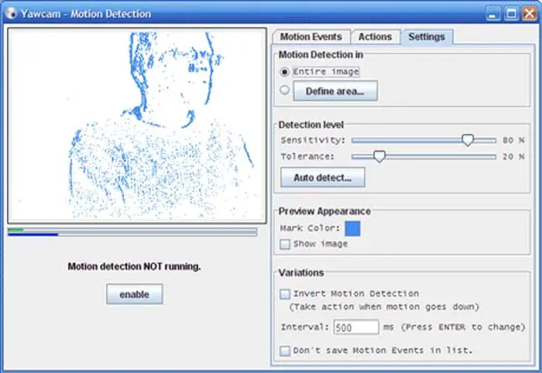Open the Mark Color blue swatch
Image resolution: width=542 pixels, height=373 pixels.
coord(352,228)
